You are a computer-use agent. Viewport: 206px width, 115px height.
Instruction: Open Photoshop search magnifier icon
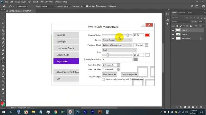(192, 6)
